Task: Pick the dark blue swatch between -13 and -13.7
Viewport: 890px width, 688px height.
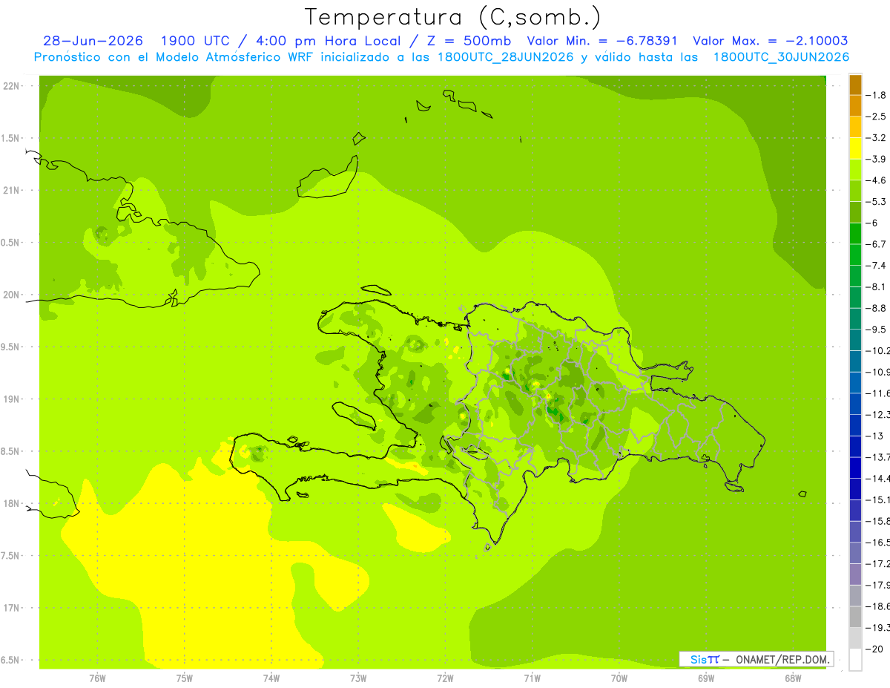Action: click(x=855, y=447)
